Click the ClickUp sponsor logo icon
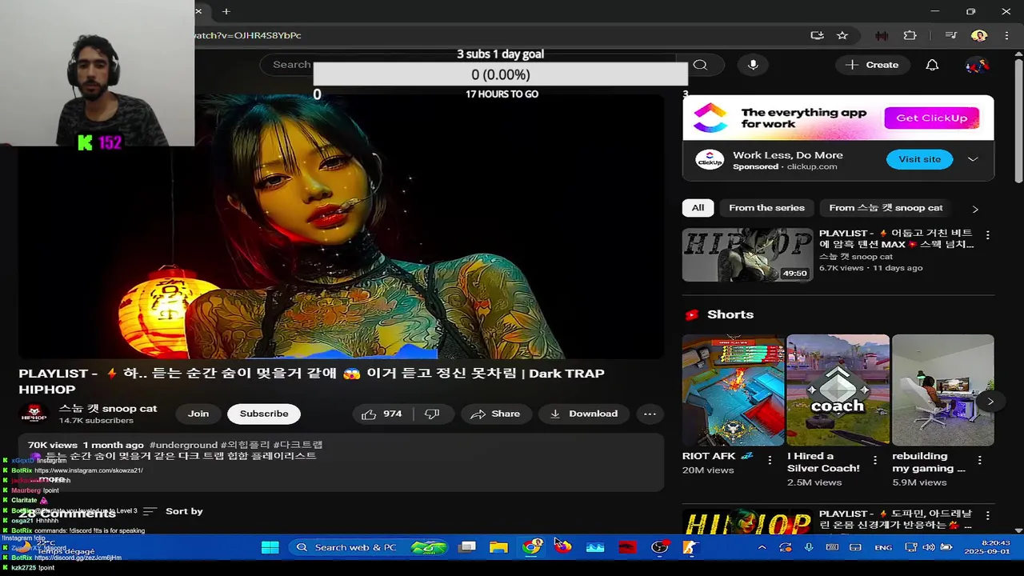Image resolution: width=1024 pixels, height=576 pixels. (x=710, y=160)
